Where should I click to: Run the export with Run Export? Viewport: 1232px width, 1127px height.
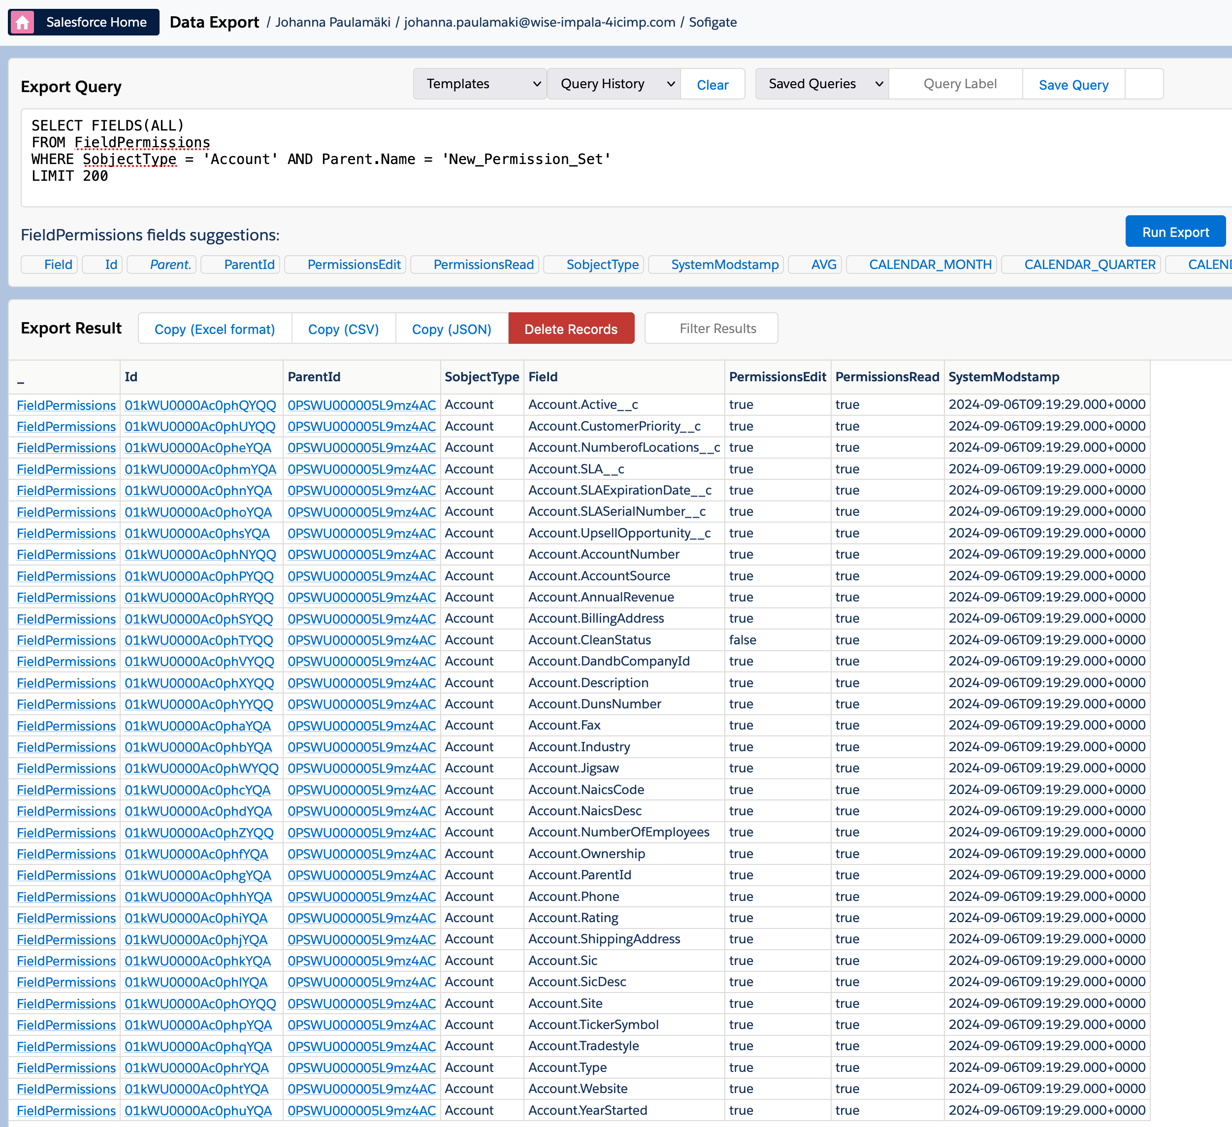click(x=1174, y=232)
